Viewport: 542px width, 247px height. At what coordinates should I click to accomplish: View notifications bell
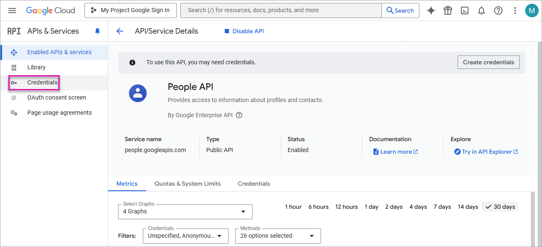pyautogui.click(x=481, y=10)
